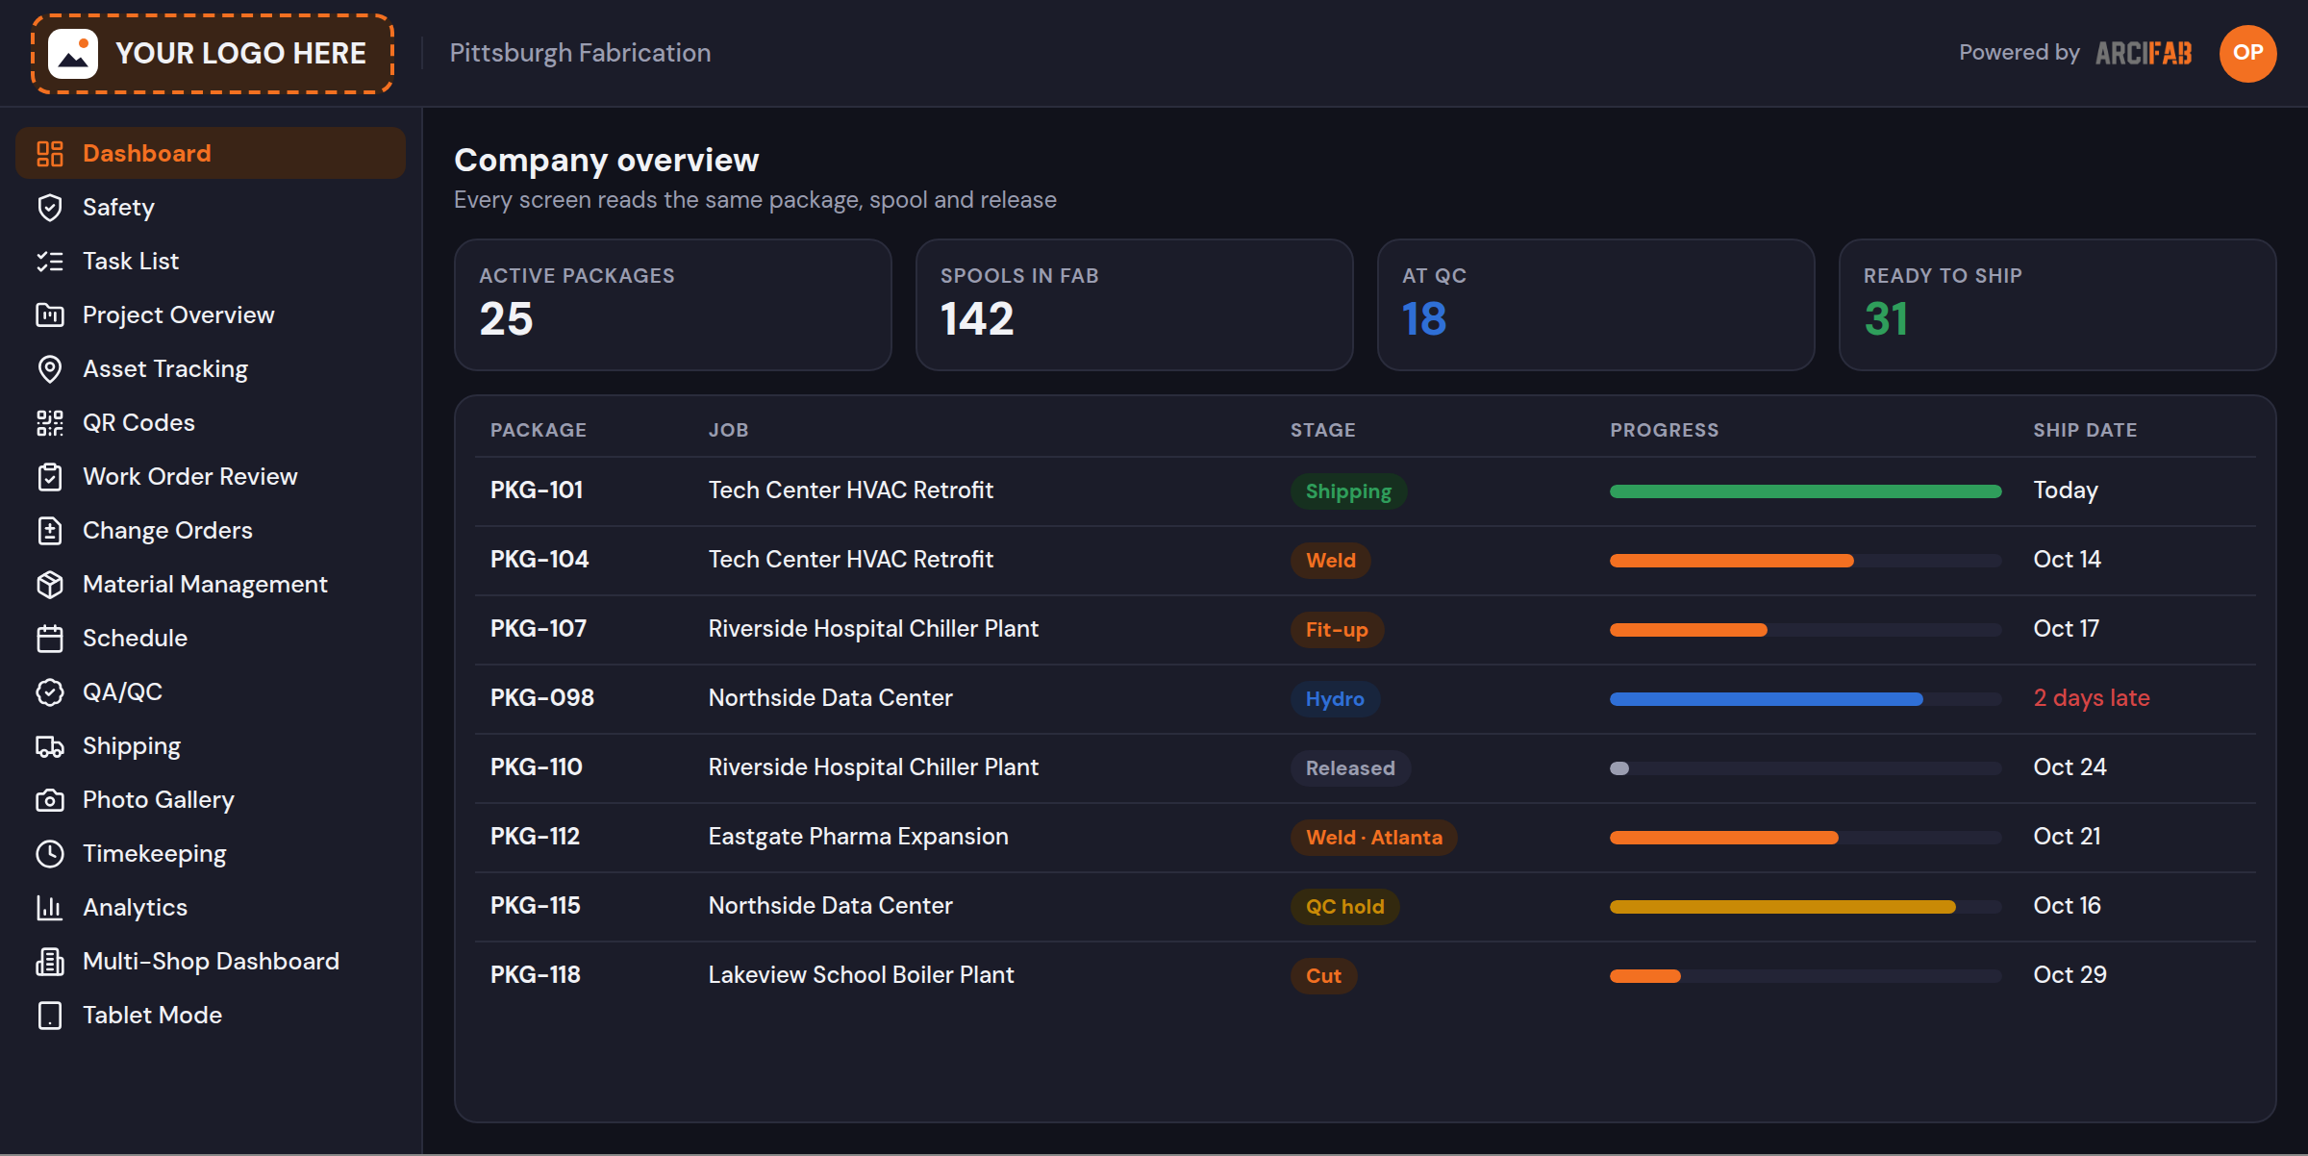Open the Shipping label in sidebar

coord(132,746)
